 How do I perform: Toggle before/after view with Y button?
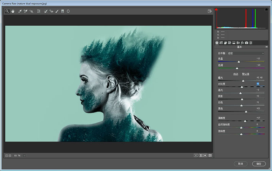click(x=196, y=155)
